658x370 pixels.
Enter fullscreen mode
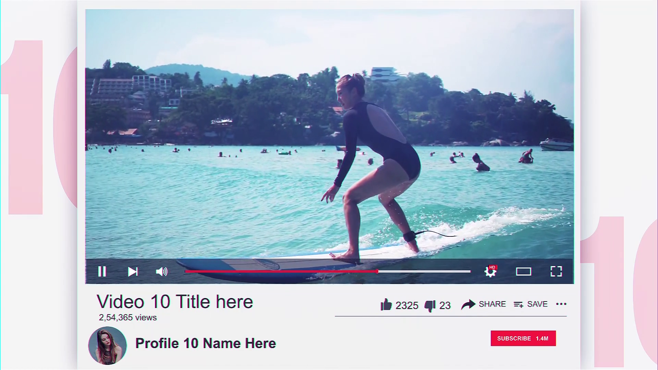556,271
